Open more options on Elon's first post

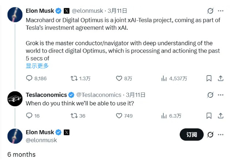click(221, 11)
